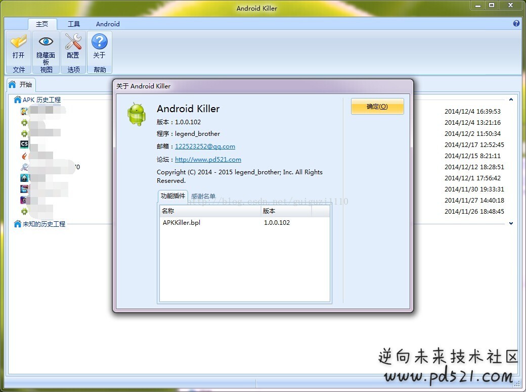The width and height of the screenshot is (526, 392).
Task: Select the Android icon on the 2014/12/4 13:21:16 row
Action: (24, 123)
